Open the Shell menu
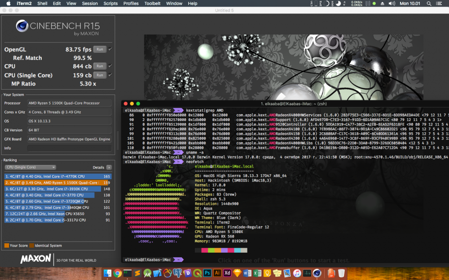This screenshot has height=280, width=449. (42, 4)
